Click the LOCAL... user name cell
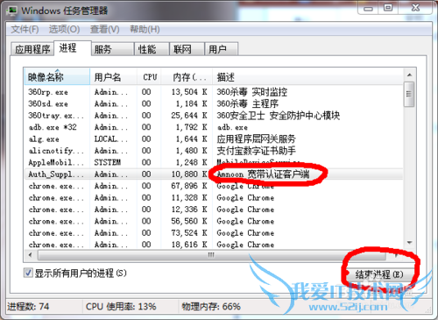This screenshot has height=320, width=438. pyautogui.click(x=110, y=139)
